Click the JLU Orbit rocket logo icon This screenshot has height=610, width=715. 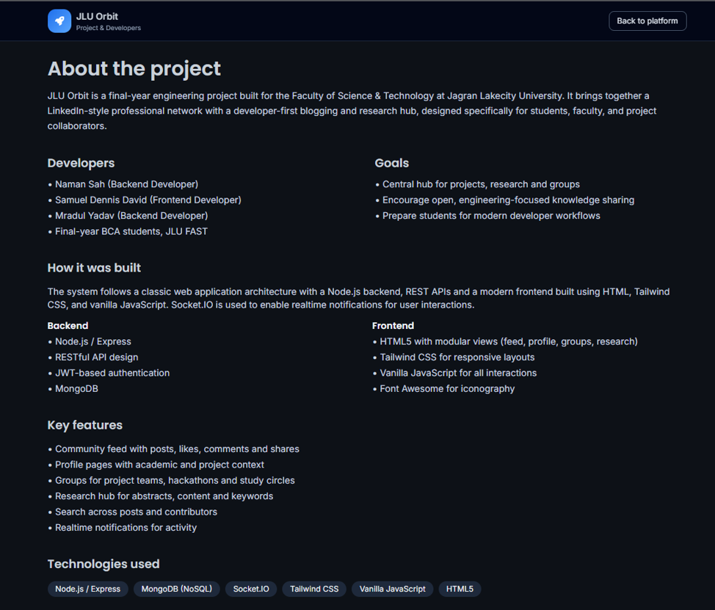coord(59,21)
